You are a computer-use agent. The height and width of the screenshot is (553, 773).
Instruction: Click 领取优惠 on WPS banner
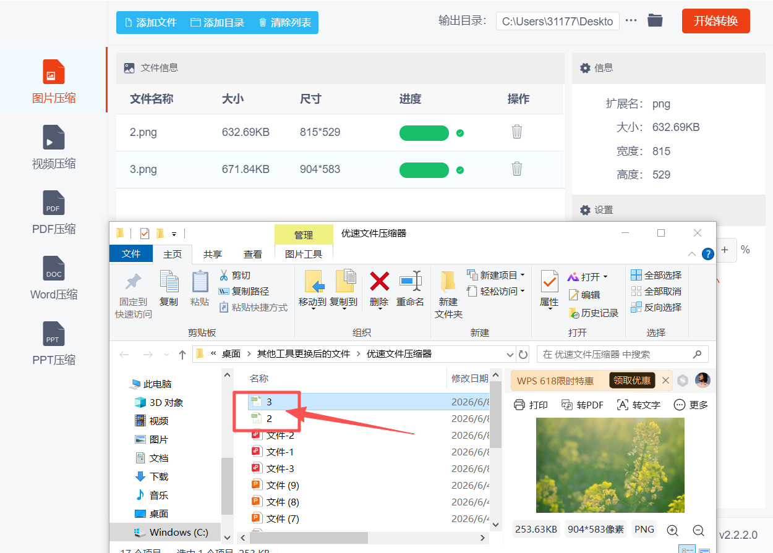[x=632, y=381]
